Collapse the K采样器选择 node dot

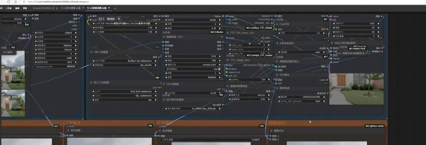tap(277, 43)
